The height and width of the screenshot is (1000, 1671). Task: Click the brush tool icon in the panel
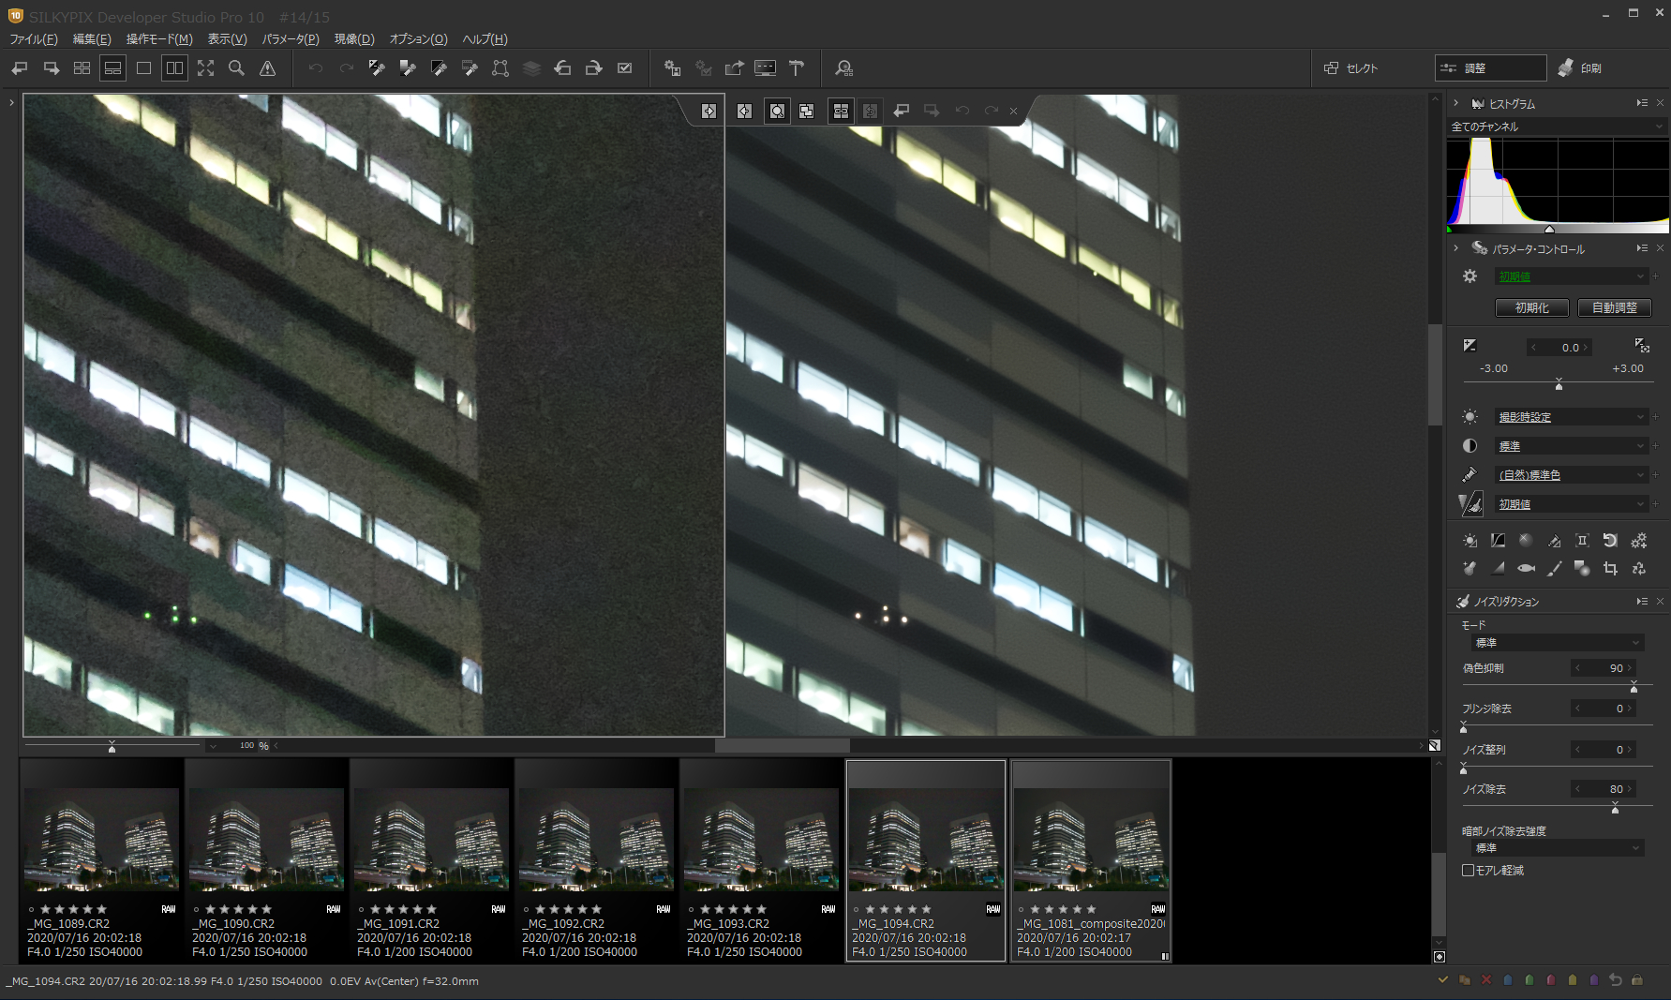(x=1554, y=568)
